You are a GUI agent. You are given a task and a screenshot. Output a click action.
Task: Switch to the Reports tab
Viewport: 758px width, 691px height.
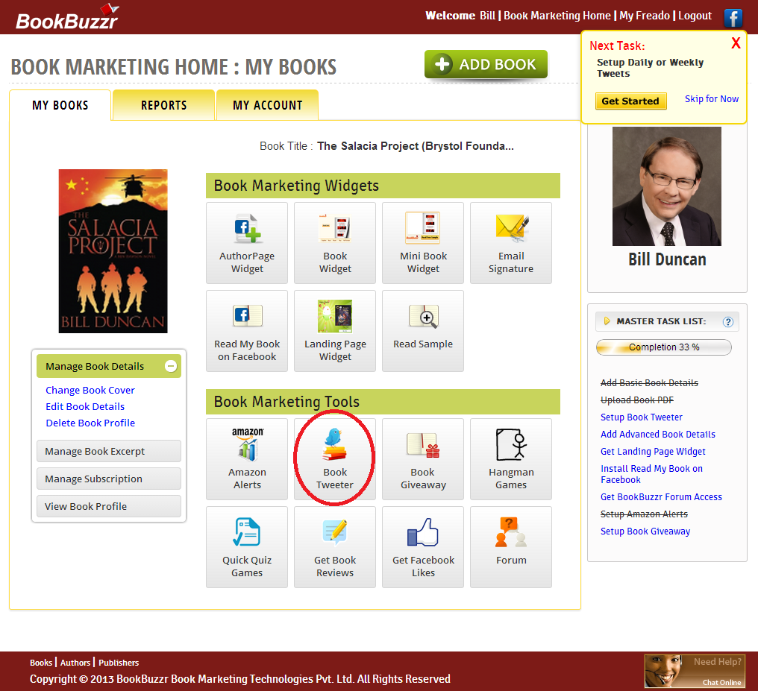click(164, 105)
